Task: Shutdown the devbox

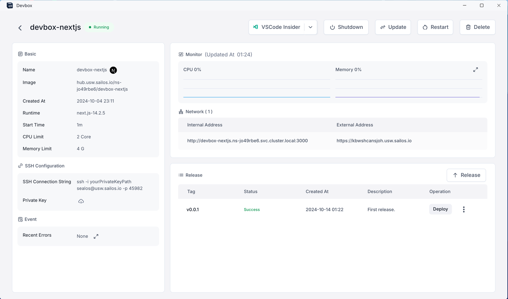Action: (346, 27)
